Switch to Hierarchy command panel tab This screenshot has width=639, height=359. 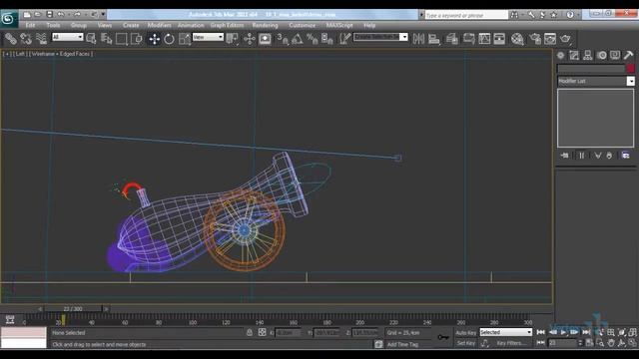(588, 56)
